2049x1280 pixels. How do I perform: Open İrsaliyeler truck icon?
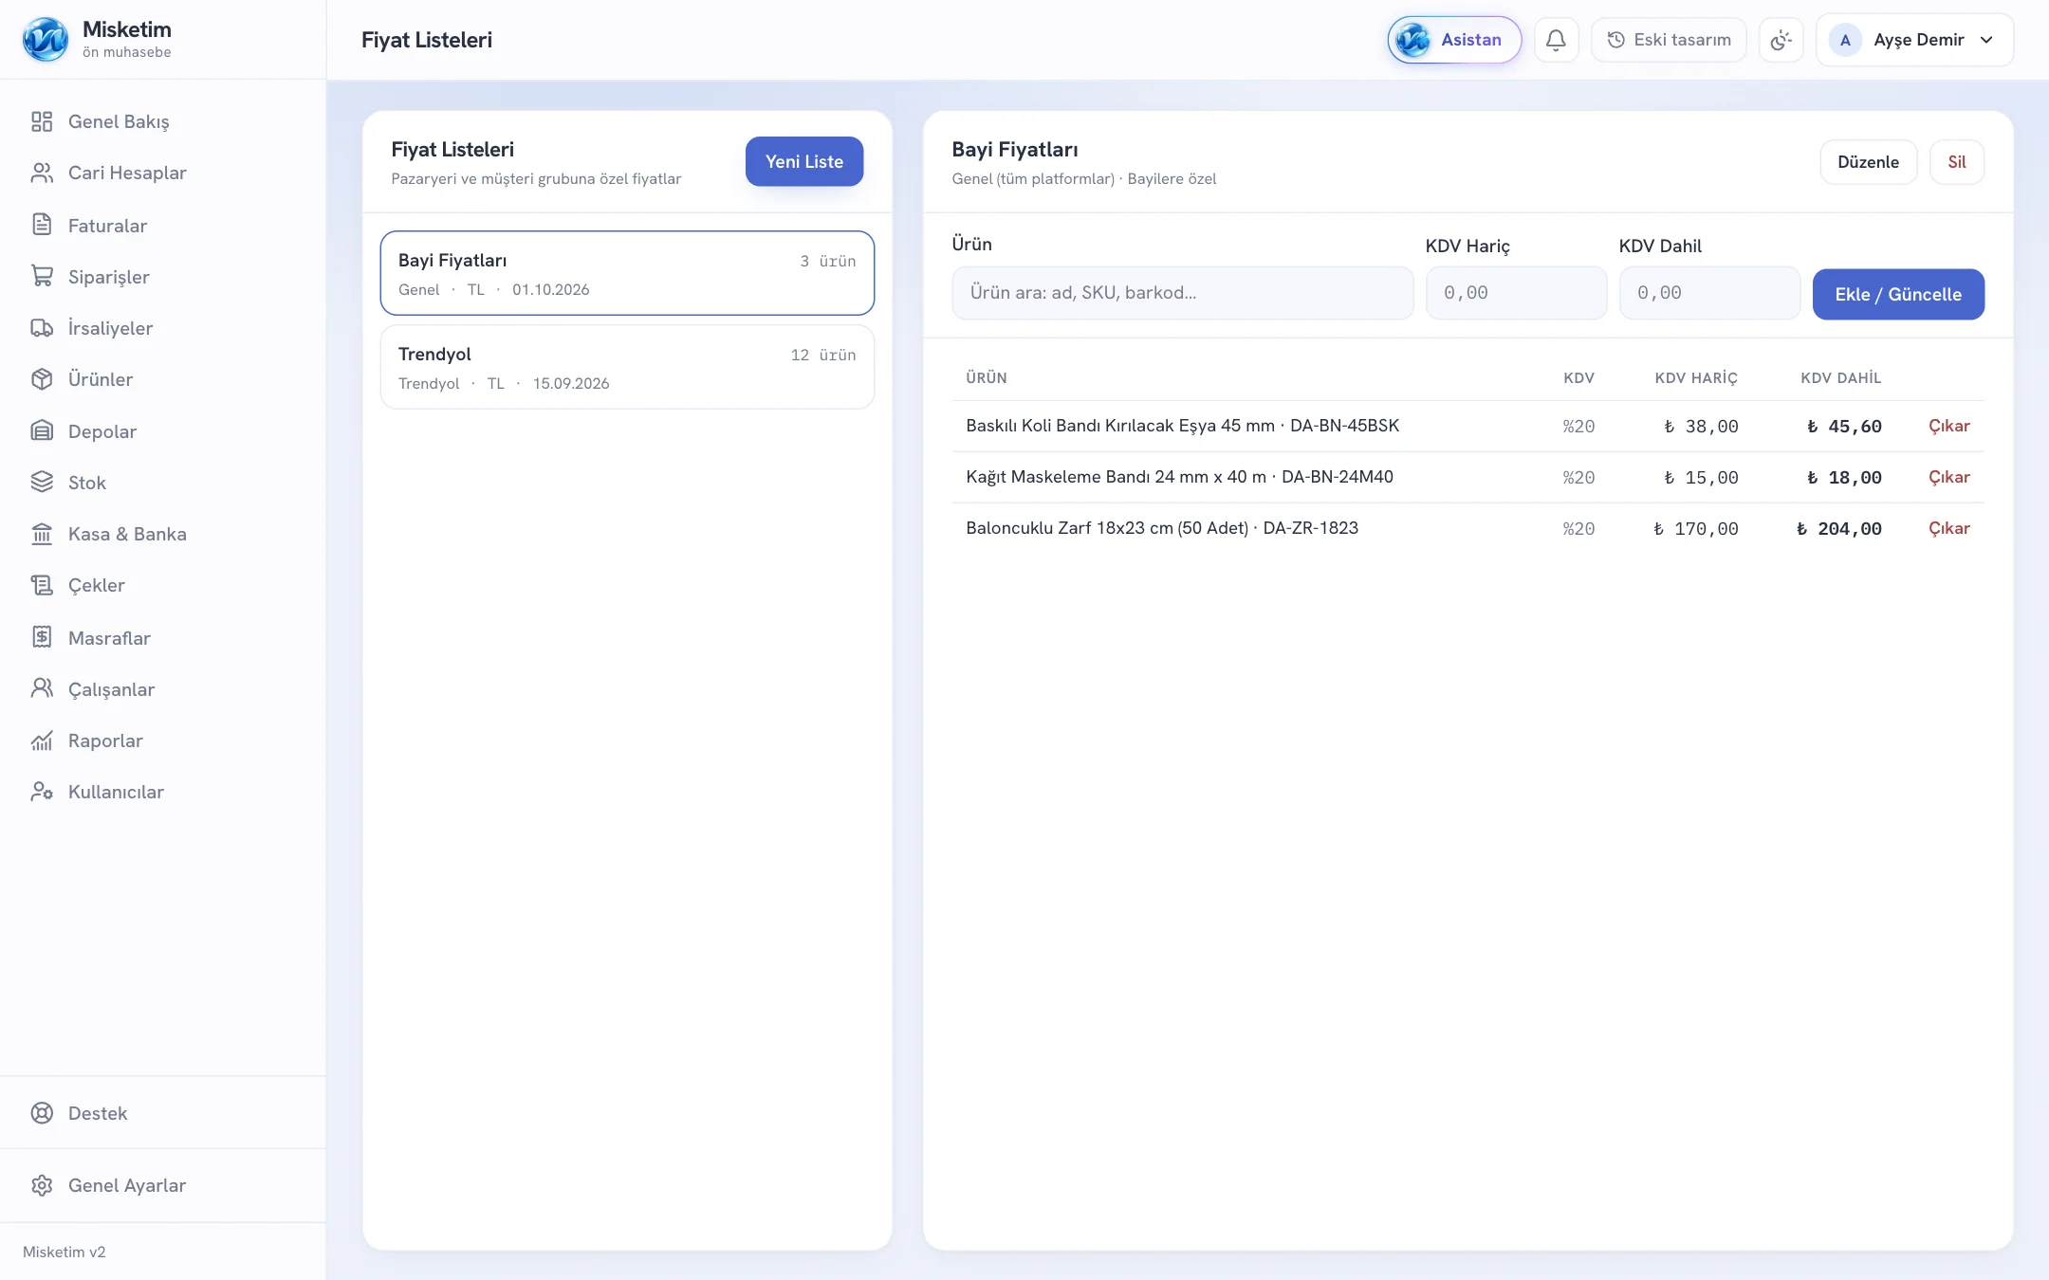(42, 328)
